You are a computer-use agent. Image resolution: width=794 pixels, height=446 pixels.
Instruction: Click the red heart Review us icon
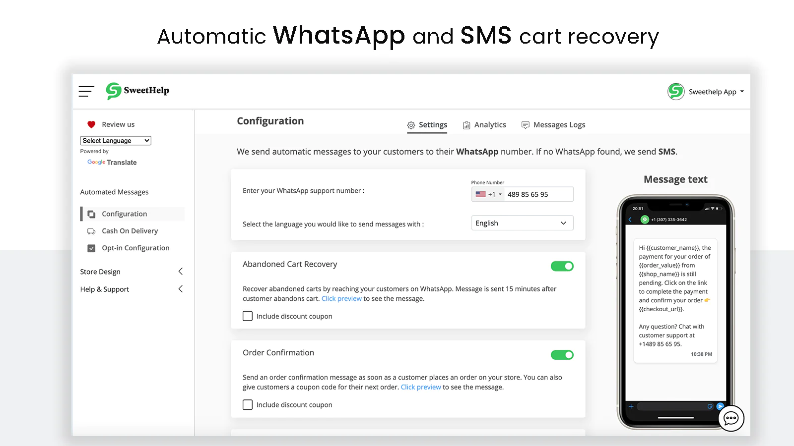[91, 124]
